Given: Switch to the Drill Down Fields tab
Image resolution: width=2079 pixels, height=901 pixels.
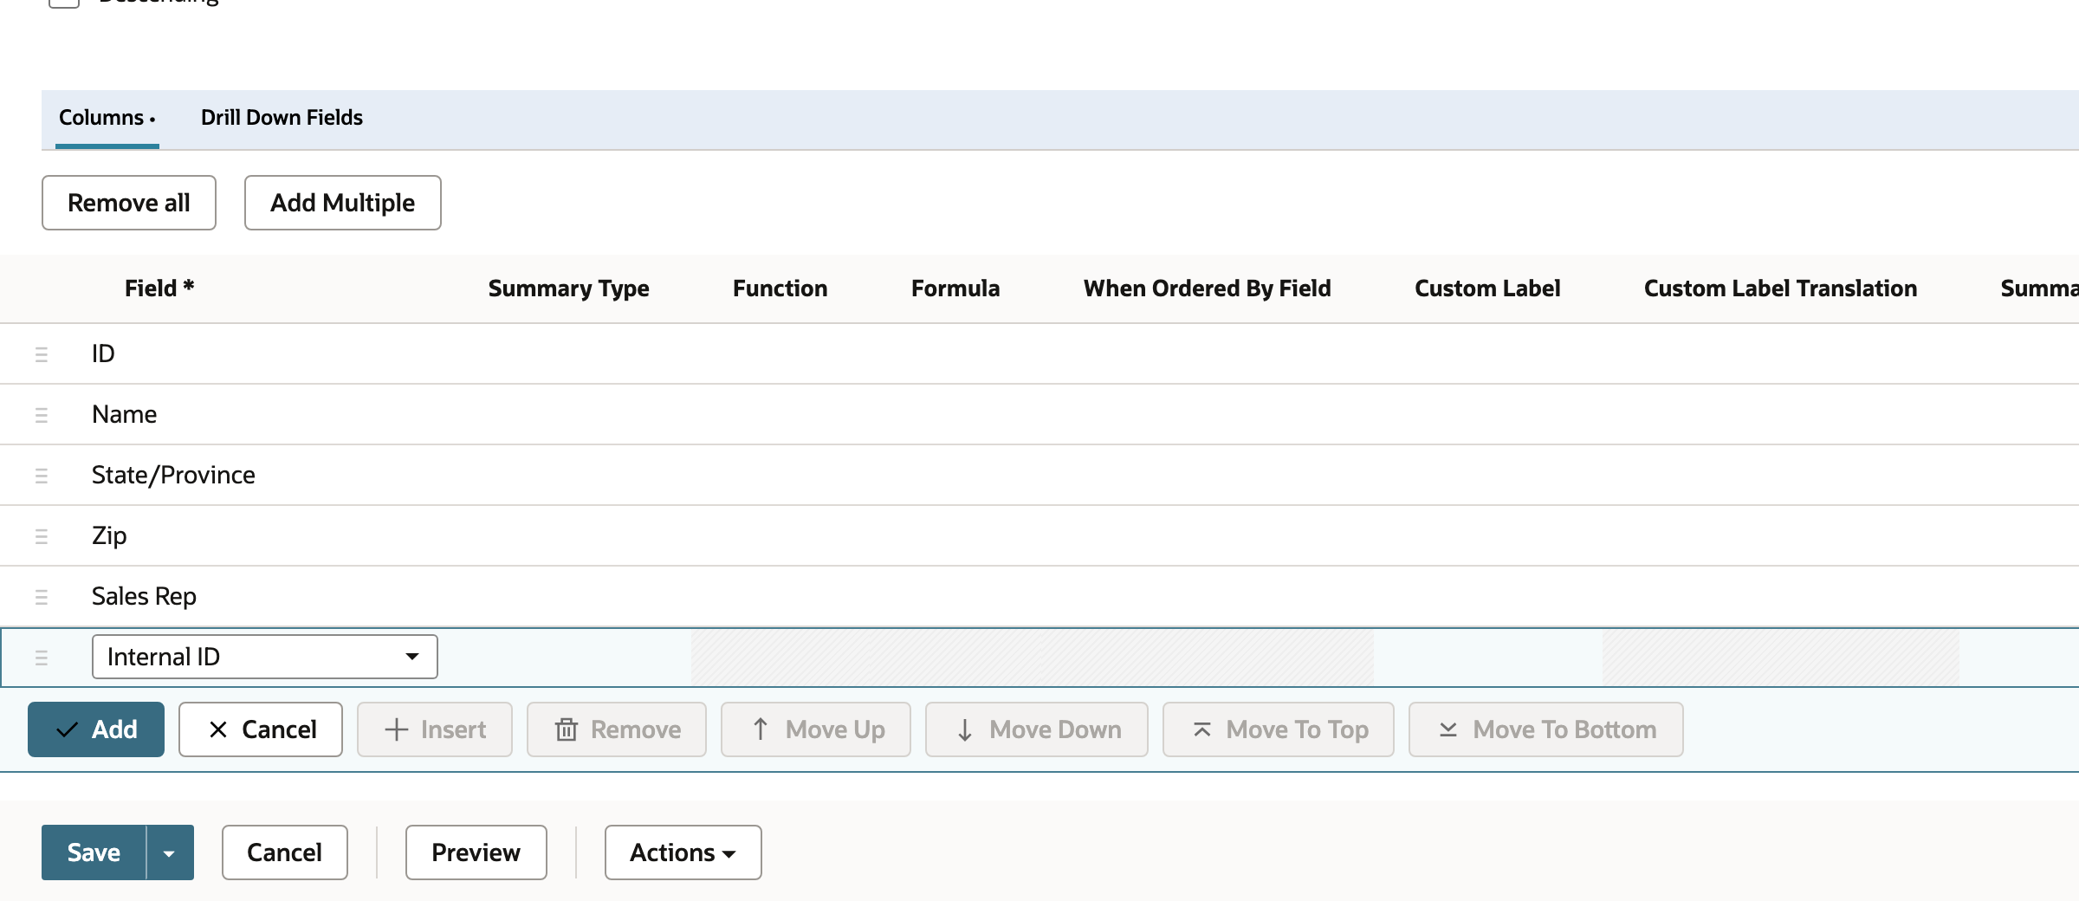Looking at the screenshot, I should point(282,118).
